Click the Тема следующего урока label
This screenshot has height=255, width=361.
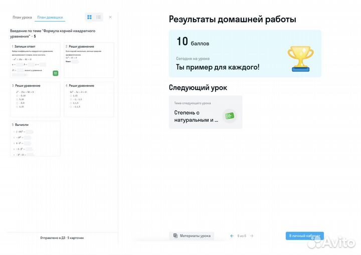(193, 103)
